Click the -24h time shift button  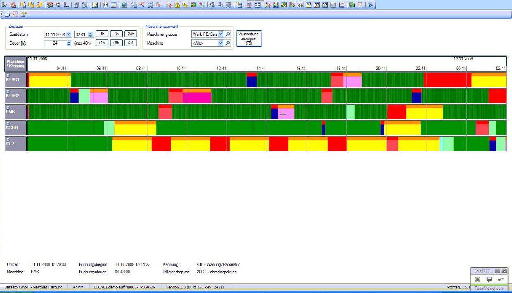click(x=130, y=34)
